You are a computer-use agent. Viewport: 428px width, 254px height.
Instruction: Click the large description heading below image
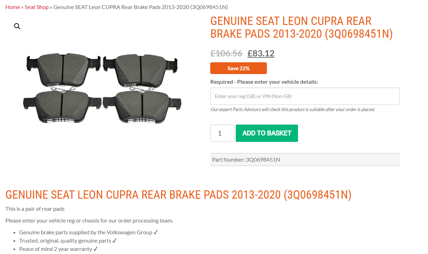178,195
